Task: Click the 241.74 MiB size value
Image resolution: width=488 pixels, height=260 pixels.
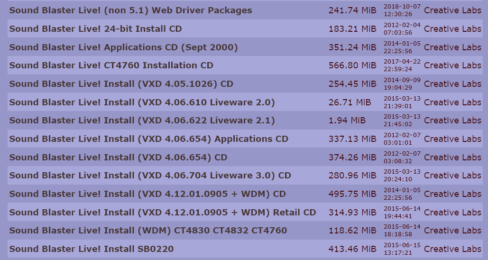Action: 352,10
